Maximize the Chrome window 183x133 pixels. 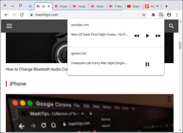[20, 5]
